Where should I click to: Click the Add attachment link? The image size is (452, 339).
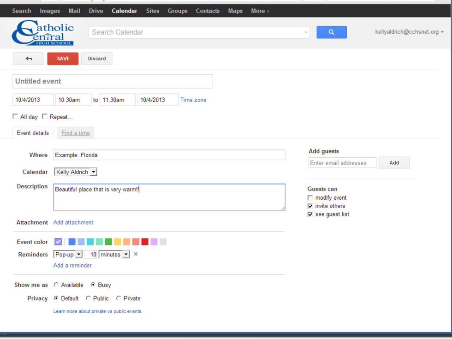click(x=73, y=222)
